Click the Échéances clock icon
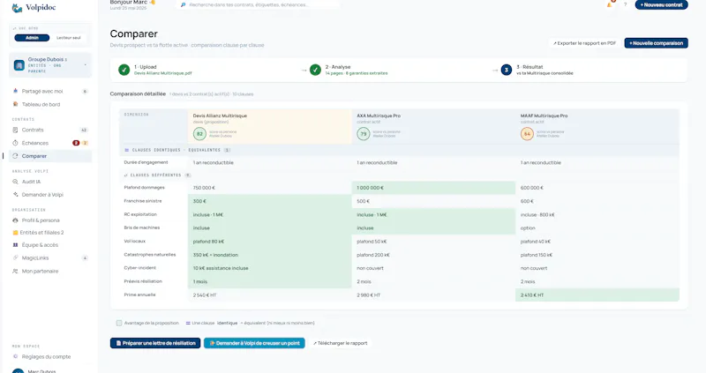This screenshot has width=706, height=373. (x=15, y=143)
